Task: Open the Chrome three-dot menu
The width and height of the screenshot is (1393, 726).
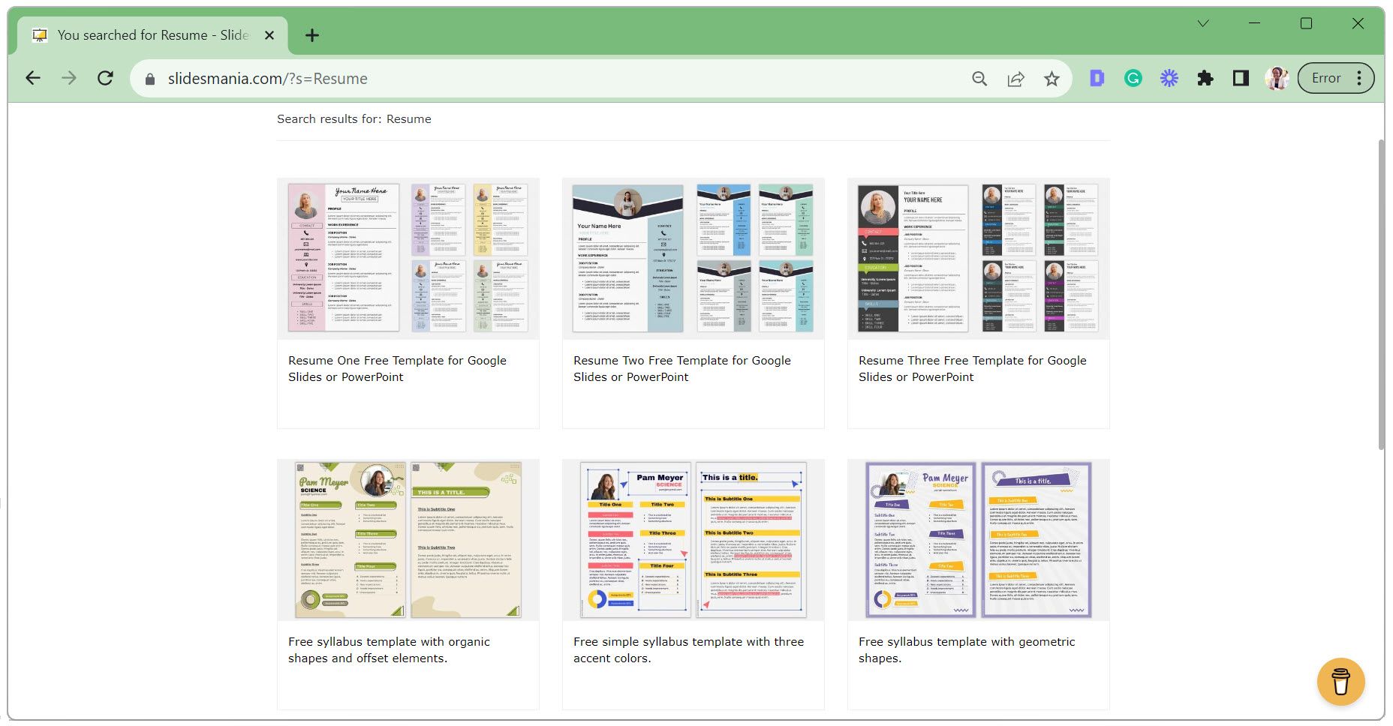Action: click(x=1360, y=78)
